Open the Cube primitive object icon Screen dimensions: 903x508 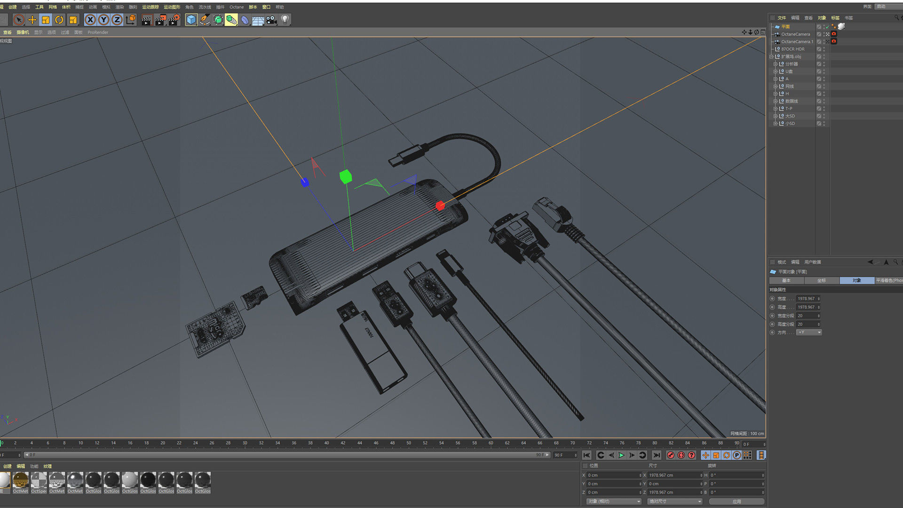point(191,20)
